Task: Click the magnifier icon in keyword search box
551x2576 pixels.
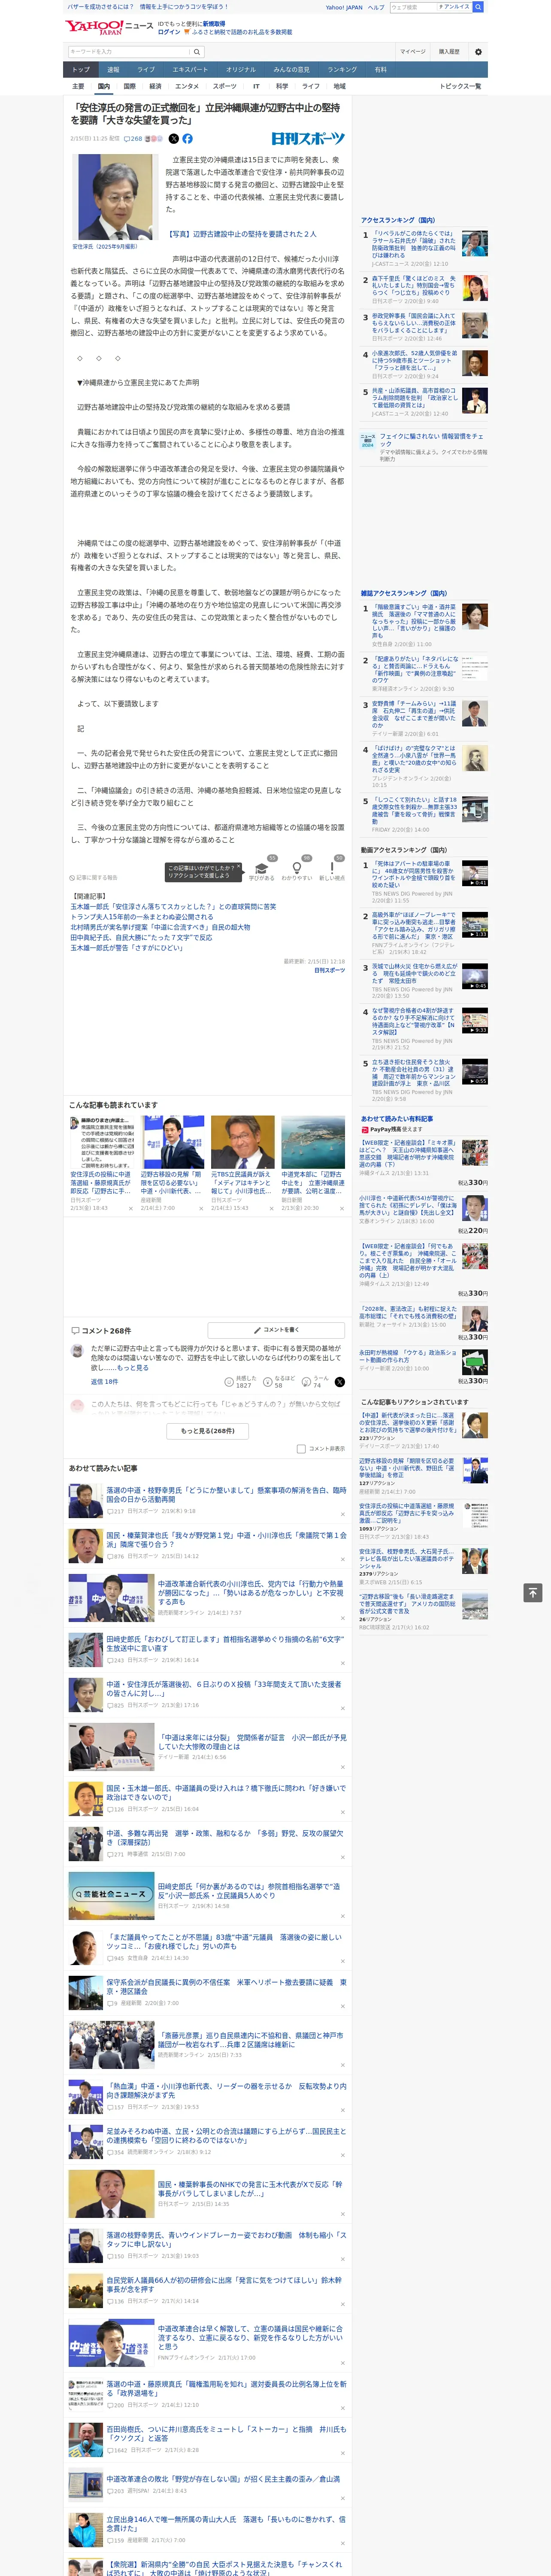Action: coord(196,51)
